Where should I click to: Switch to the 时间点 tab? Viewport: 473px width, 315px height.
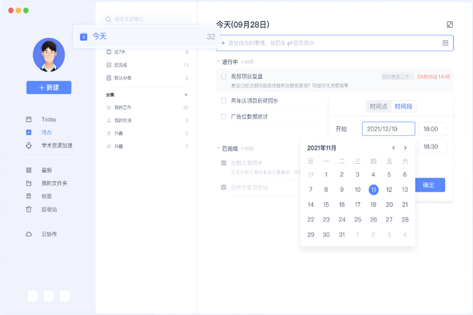pos(378,106)
